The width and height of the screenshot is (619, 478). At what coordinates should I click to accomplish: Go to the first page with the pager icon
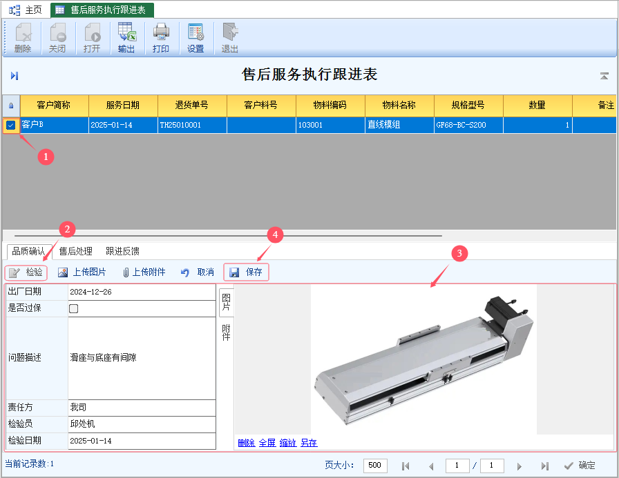tap(406, 466)
